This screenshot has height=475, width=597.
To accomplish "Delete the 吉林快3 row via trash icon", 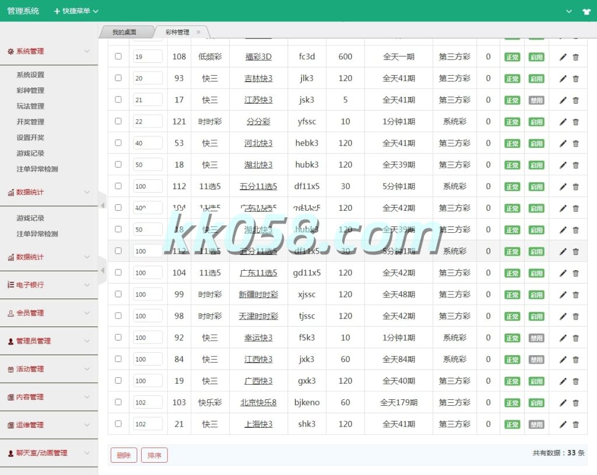I will pyautogui.click(x=576, y=79).
